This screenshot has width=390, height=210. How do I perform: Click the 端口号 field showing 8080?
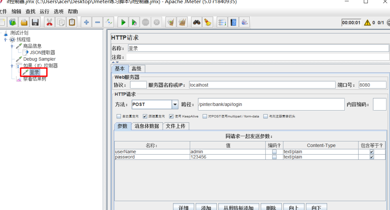point(373,85)
